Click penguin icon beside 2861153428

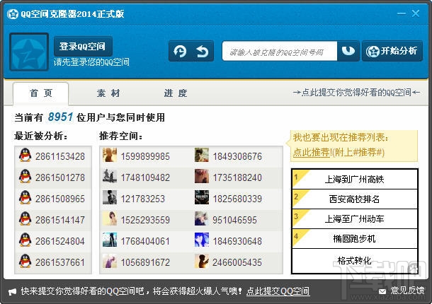coord(25,155)
